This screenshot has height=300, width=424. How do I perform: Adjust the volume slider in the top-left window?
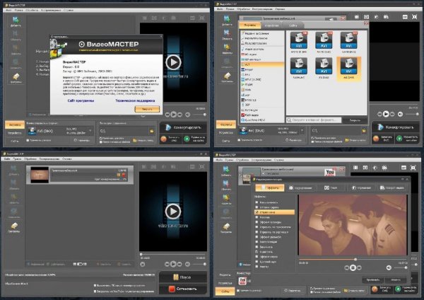coord(199,115)
